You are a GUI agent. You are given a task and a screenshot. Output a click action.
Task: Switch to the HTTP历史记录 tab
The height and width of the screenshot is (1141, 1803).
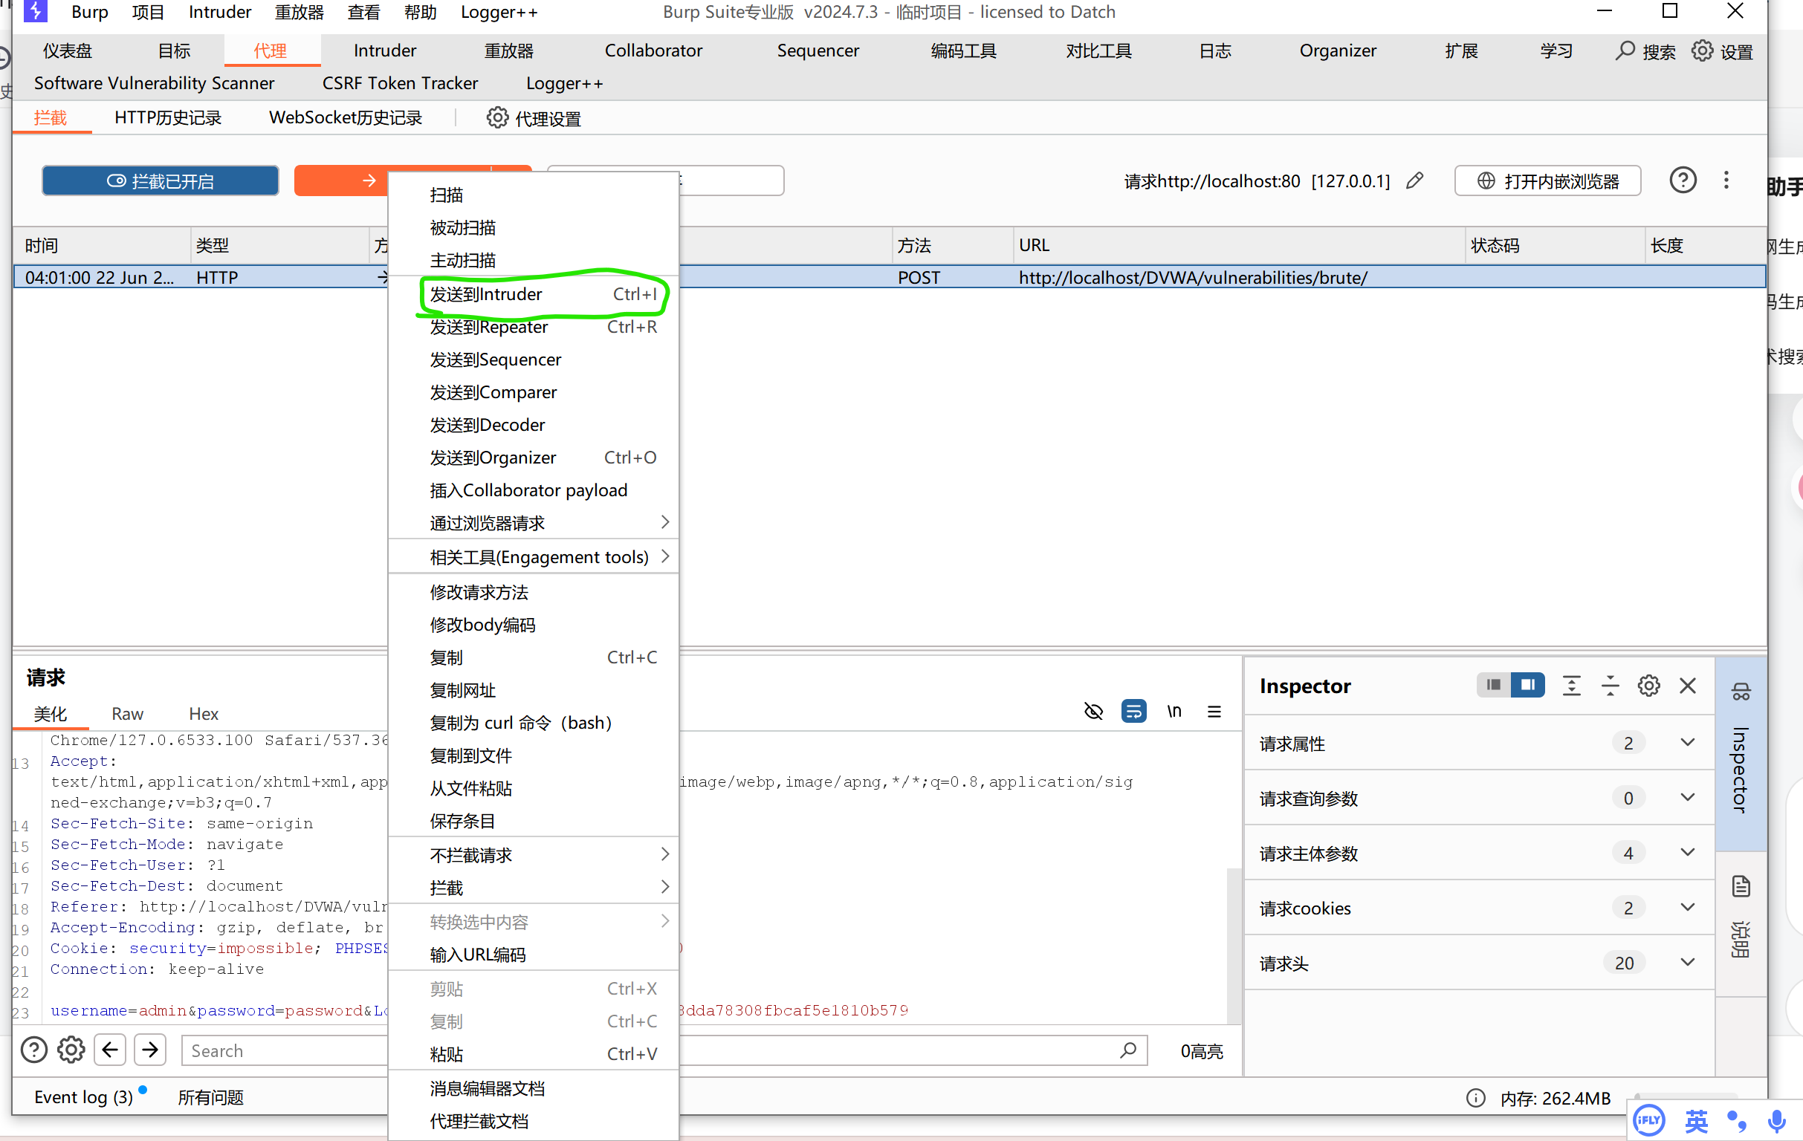[168, 117]
